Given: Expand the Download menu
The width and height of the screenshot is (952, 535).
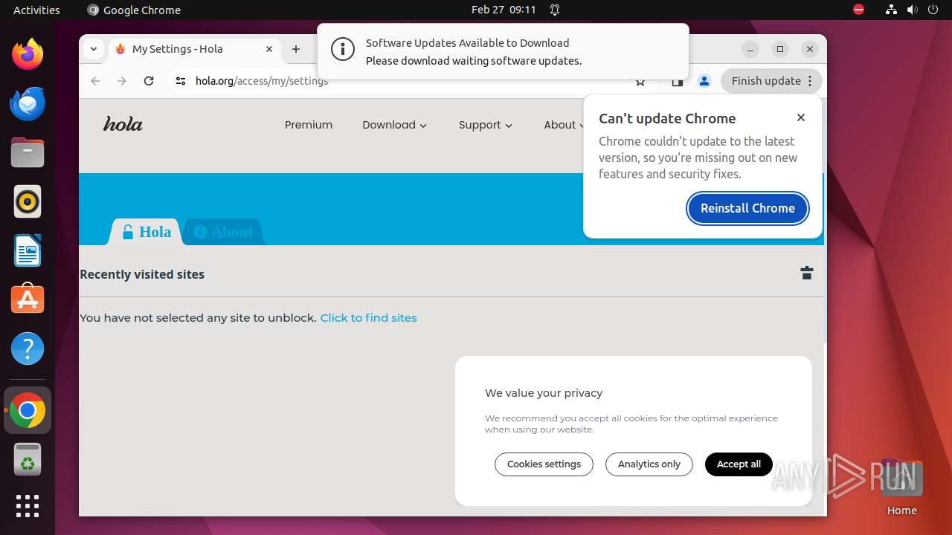Looking at the screenshot, I should point(395,125).
